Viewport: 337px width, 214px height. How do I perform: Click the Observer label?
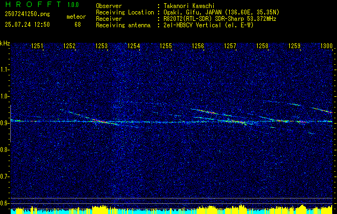coord(109,6)
